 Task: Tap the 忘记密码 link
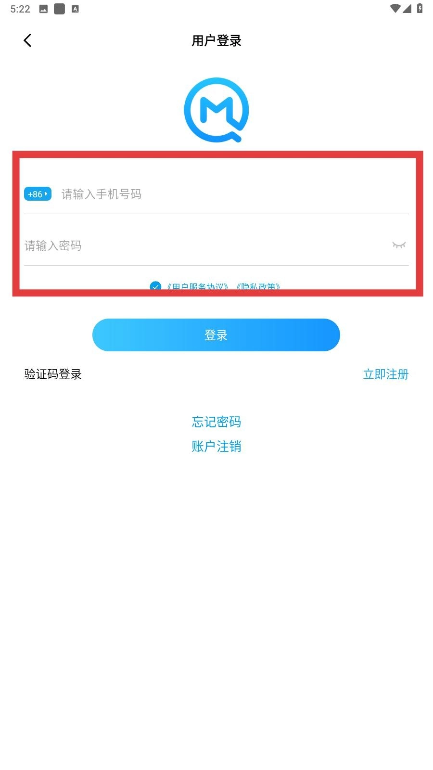pos(216,422)
